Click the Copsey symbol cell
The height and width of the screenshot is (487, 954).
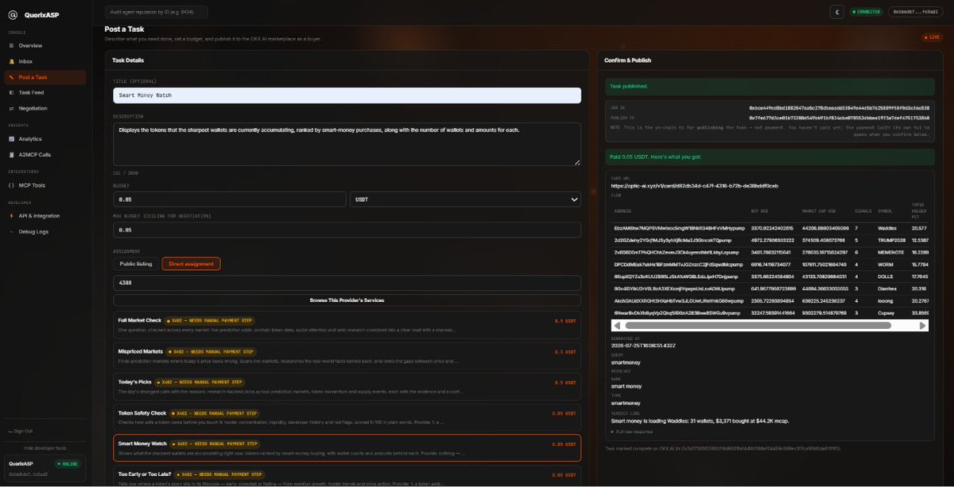[x=888, y=313]
